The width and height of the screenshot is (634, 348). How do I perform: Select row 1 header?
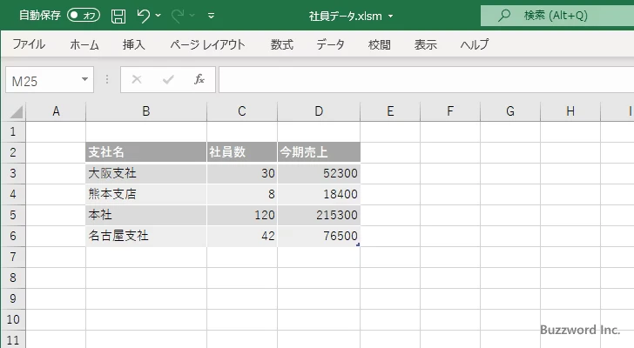tap(13, 131)
